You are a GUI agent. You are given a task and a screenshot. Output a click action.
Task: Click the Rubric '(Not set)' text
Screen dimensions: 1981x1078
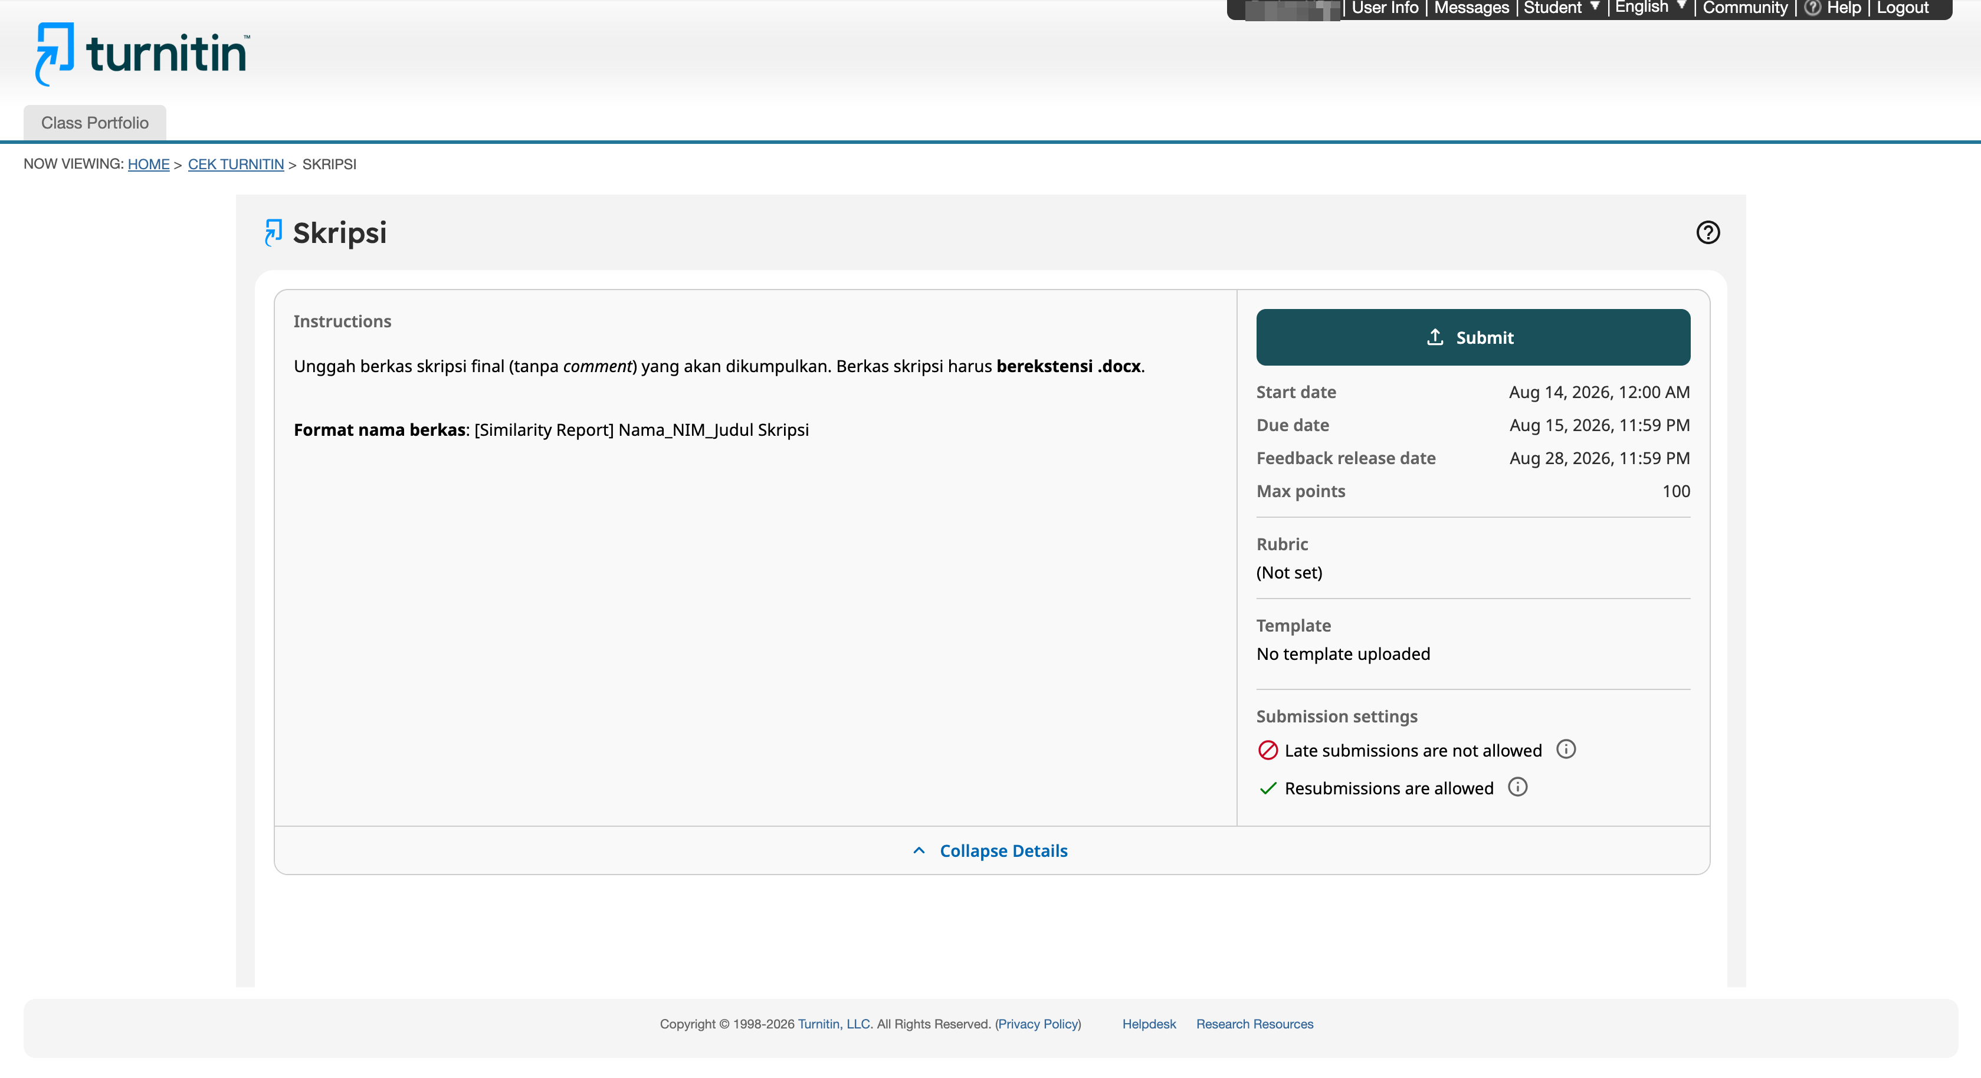1289,573
